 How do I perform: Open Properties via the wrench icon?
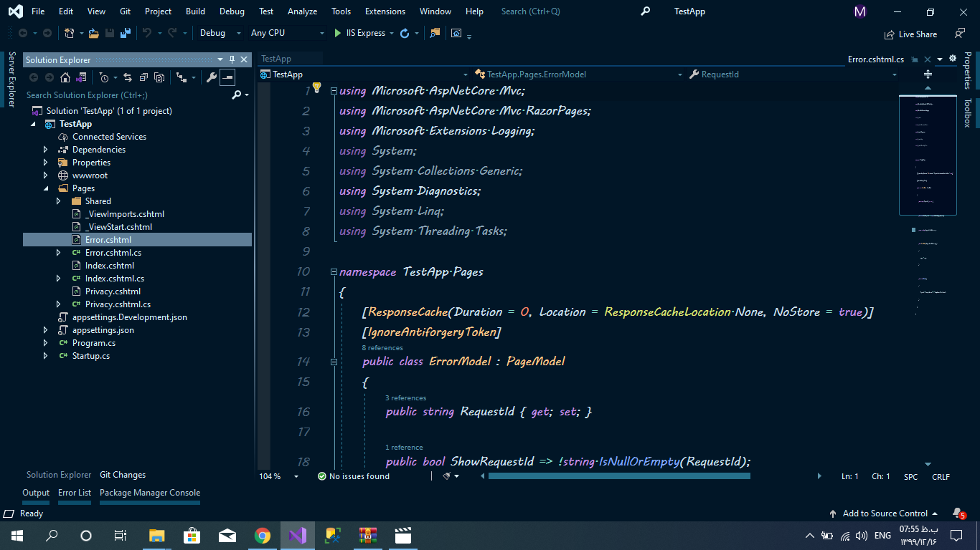(211, 77)
